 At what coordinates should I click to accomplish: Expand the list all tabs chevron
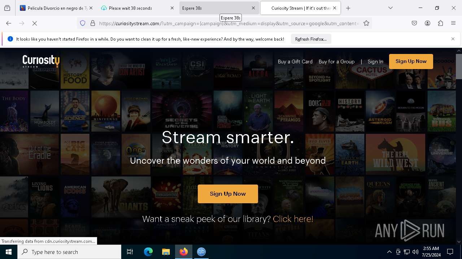pos(391,8)
